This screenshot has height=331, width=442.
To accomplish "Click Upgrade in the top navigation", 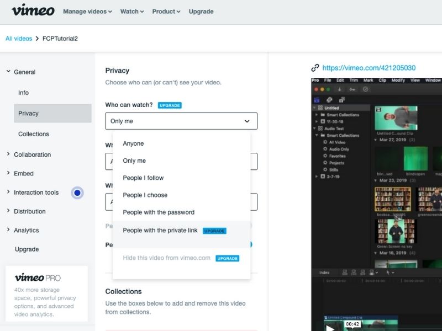I will (x=201, y=12).
